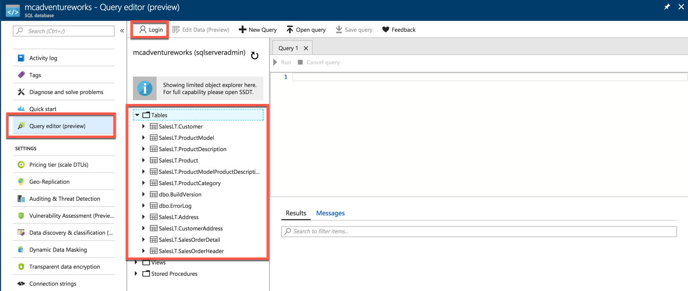Click line 1 of the query editor

(x=490, y=77)
